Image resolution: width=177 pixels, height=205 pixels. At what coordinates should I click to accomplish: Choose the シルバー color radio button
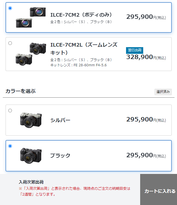[x=10, y=111]
